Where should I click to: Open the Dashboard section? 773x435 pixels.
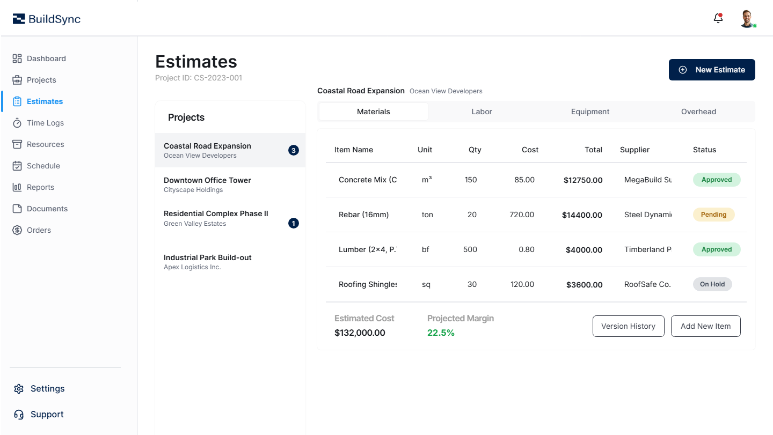pos(46,58)
